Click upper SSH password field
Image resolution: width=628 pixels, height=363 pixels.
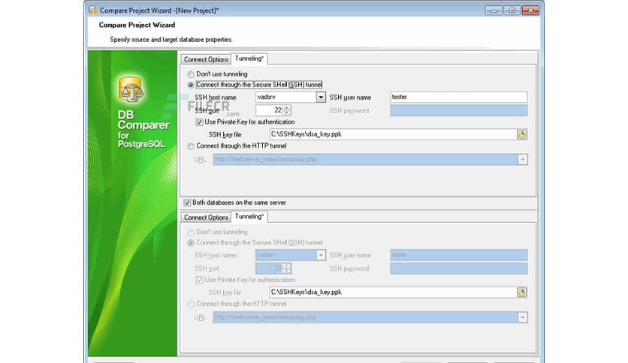point(459,111)
